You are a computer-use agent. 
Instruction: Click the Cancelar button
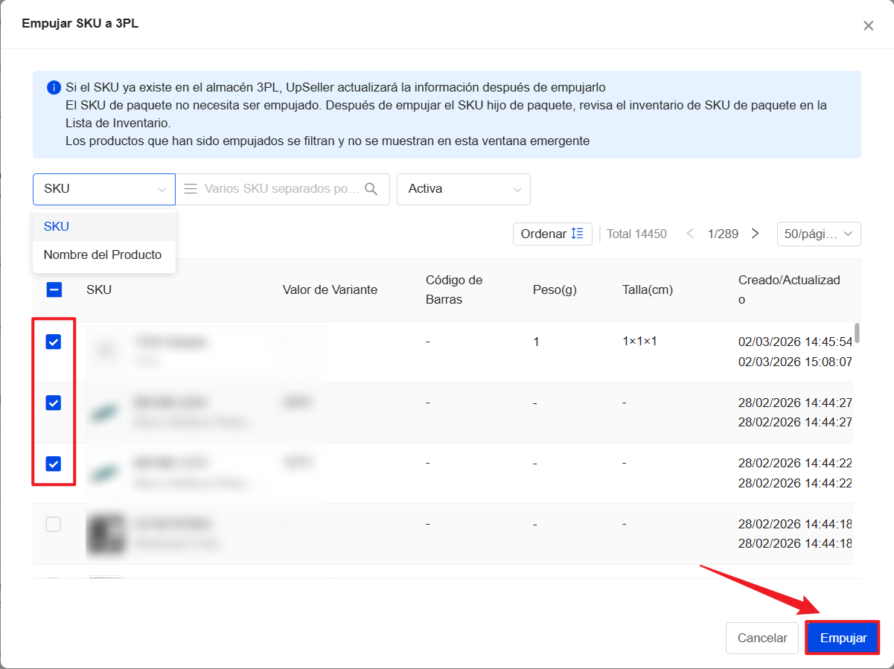coord(762,638)
